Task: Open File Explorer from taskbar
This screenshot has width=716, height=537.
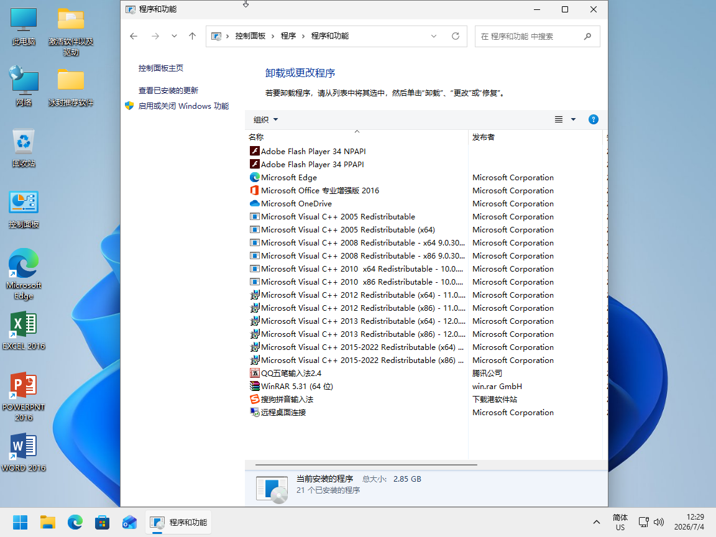Action: (x=47, y=522)
